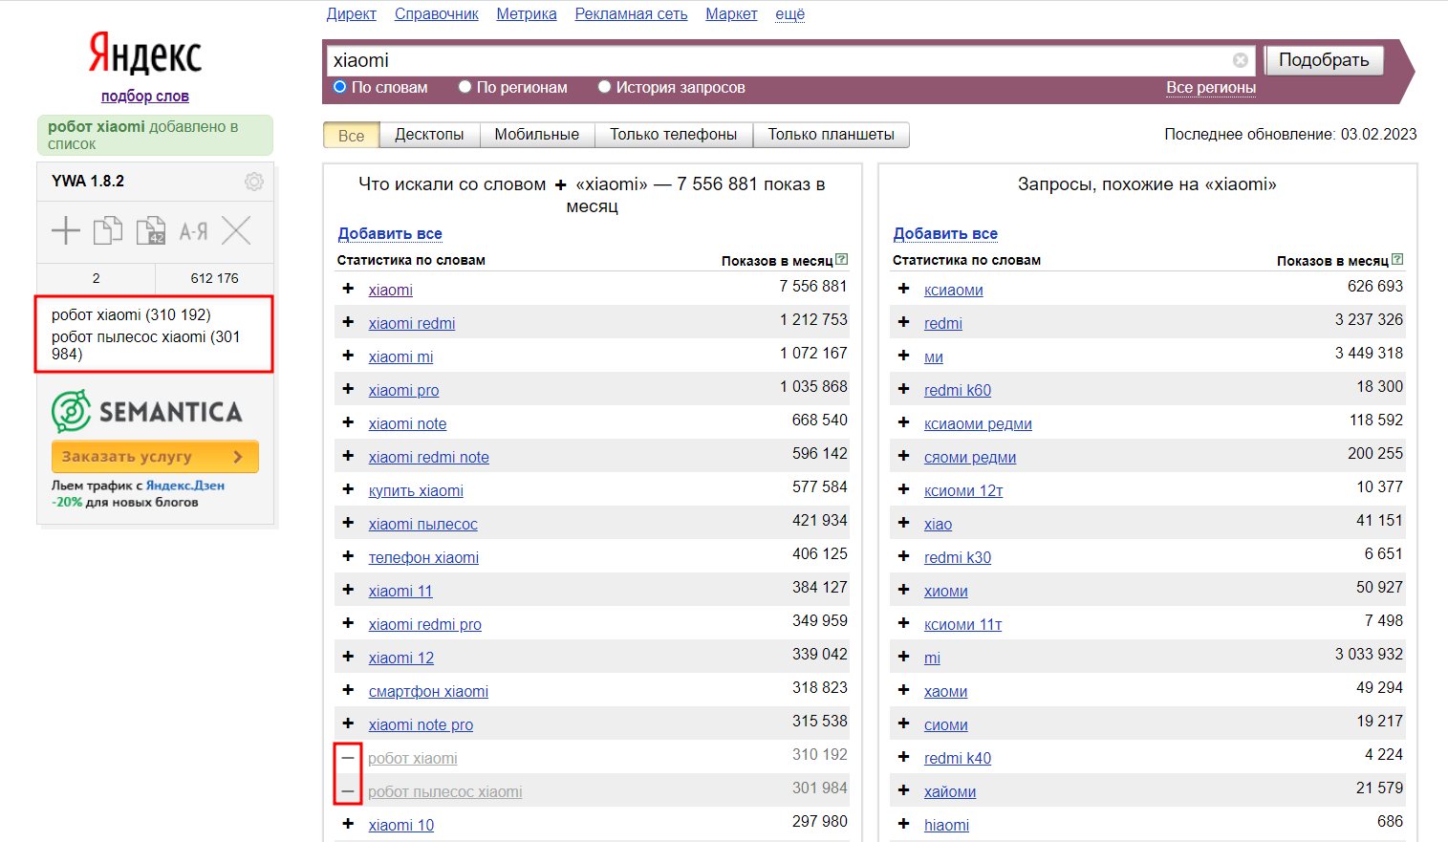Click the plus icon in the Что искали heading
The height and width of the screenshot is (842, 1448).
coord(561,184)
